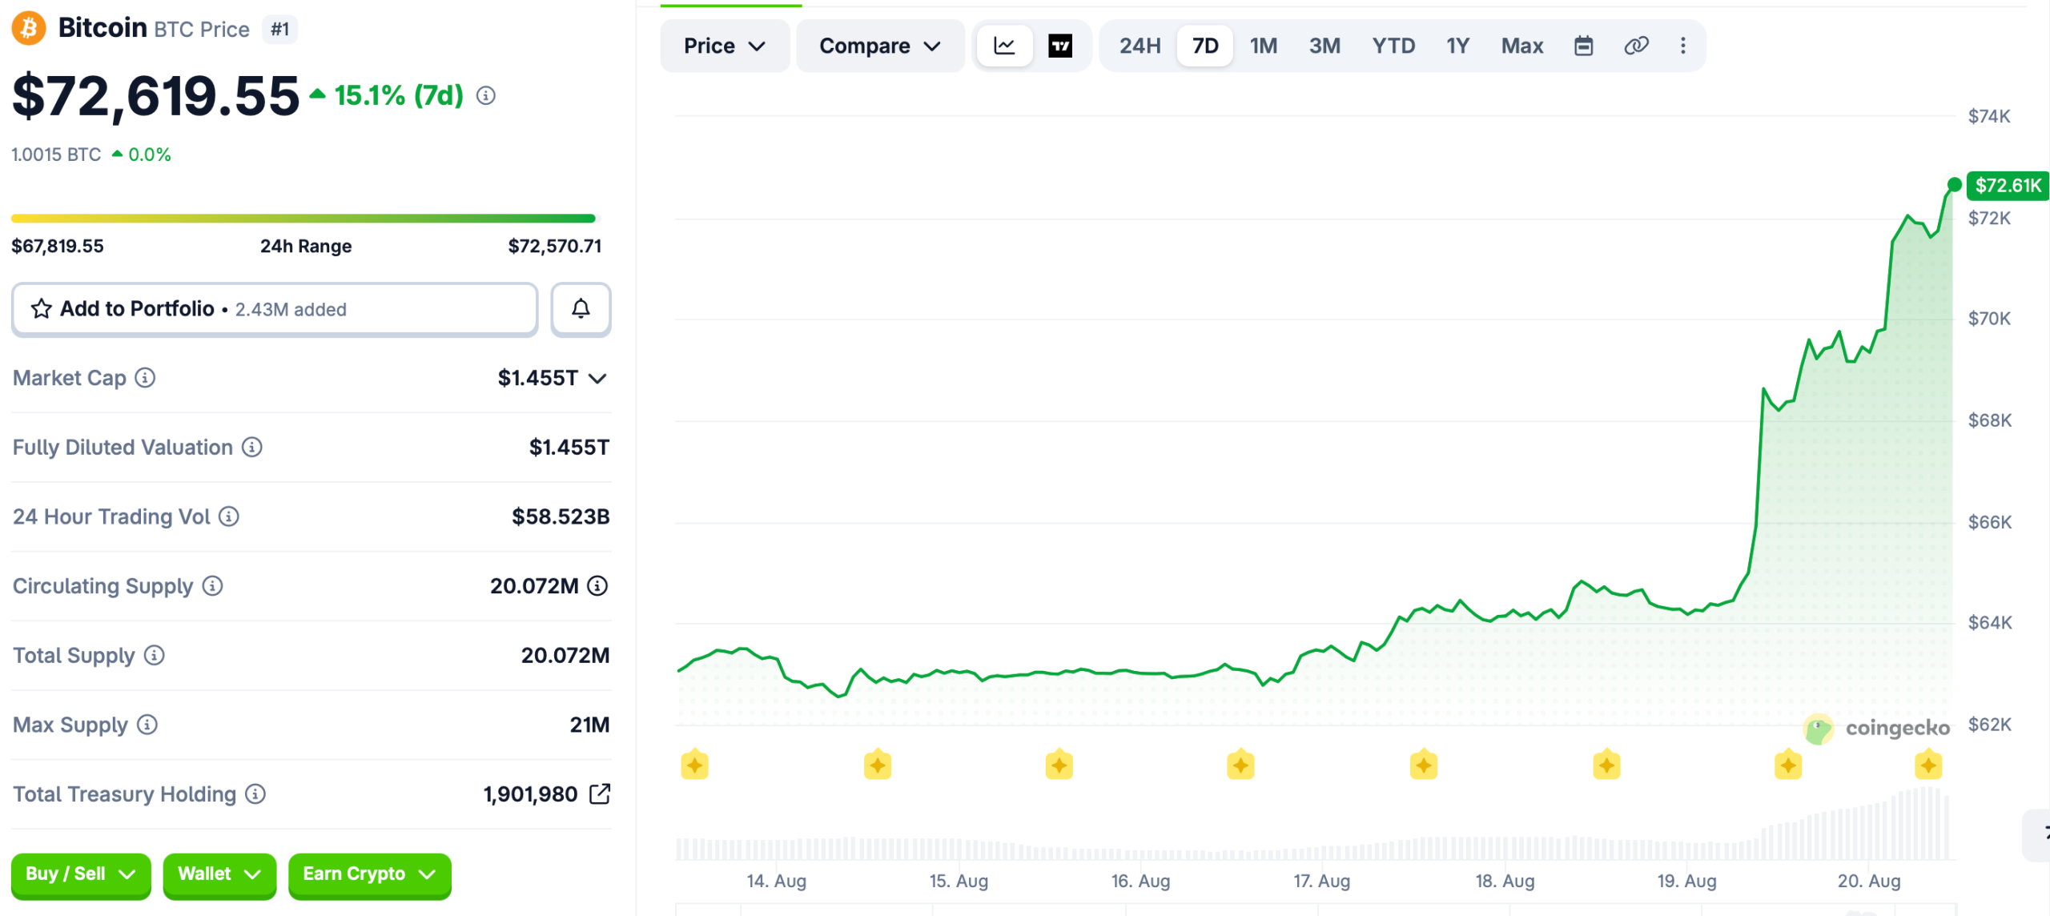The height and width of the screenshot is (916, 2050).
Task: Copy the chart link icon
Action: pyautogui.click(x=1636, y=46)
